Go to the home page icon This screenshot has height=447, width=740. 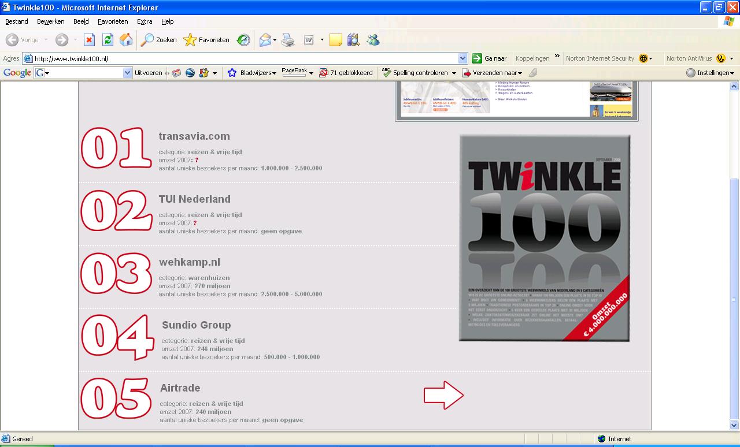pos(126,40)
